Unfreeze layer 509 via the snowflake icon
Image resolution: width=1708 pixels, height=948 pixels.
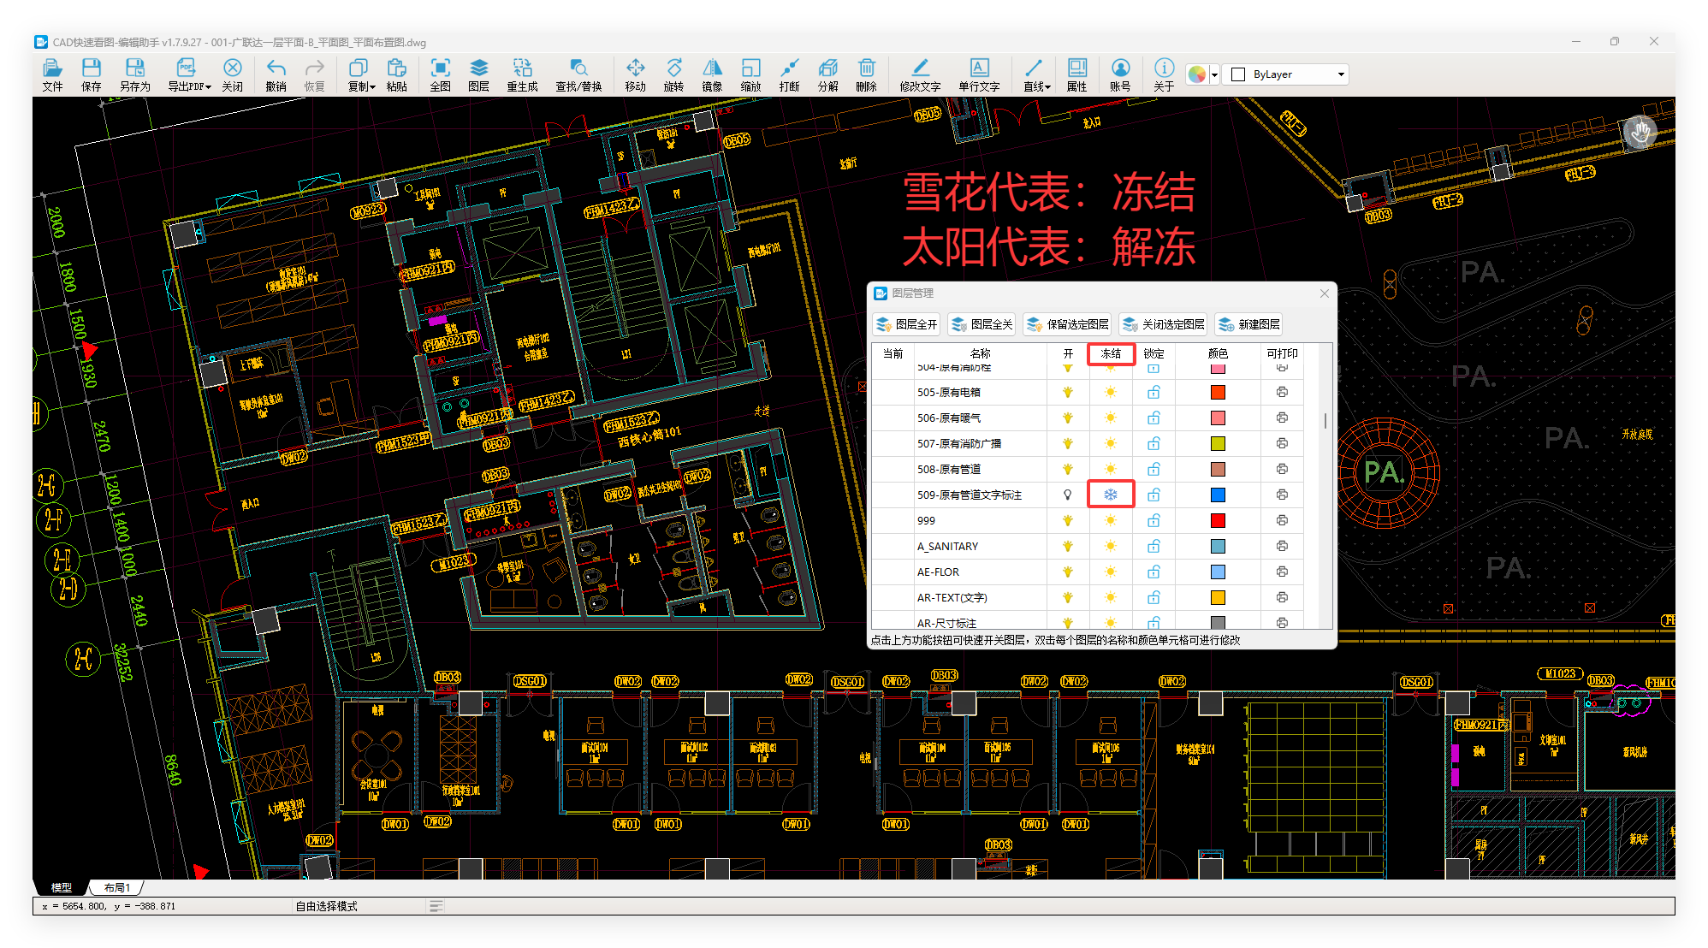[1111, 495]
